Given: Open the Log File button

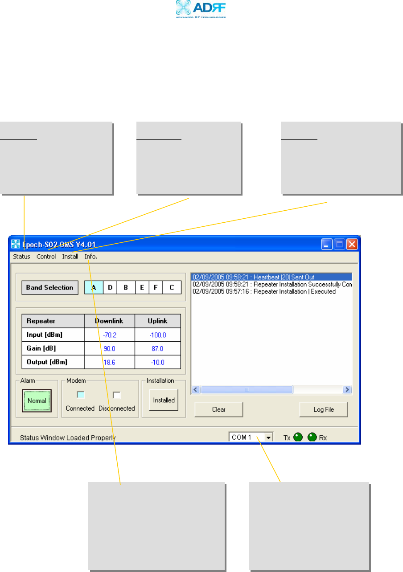Looking at the screenshot, I should 324,409.
